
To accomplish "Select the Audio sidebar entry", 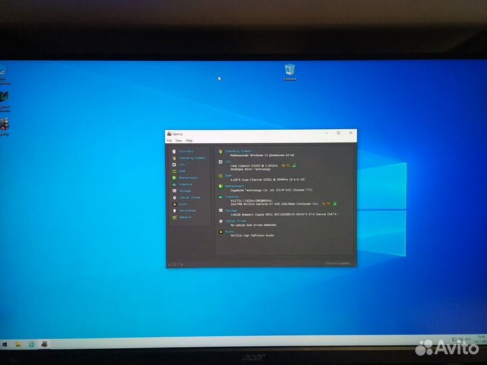I will click(x=183, y=204).
